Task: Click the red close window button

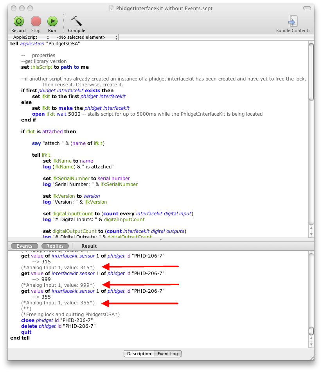Action: pos(14,8)
